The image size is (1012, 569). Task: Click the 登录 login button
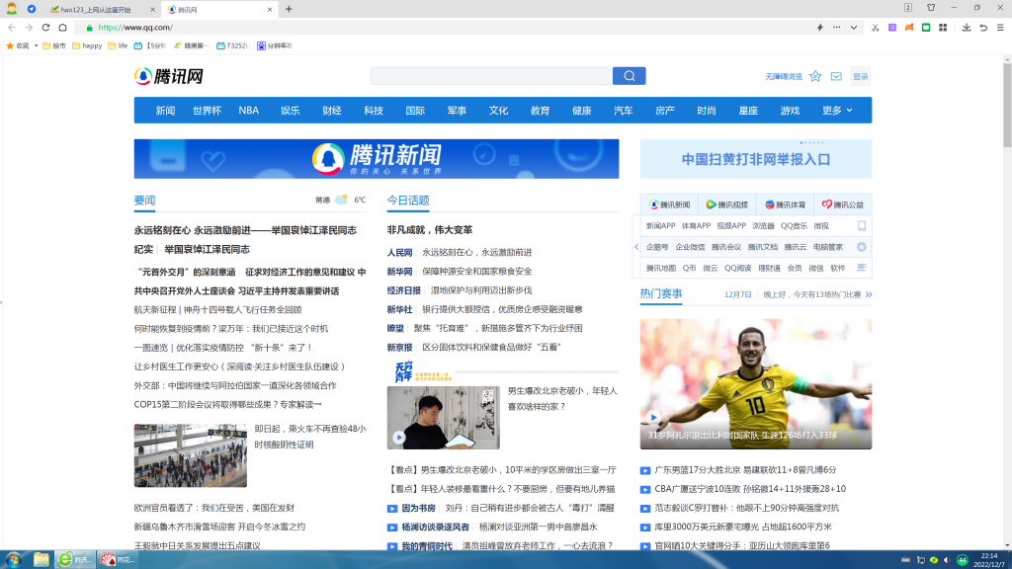[861, 76]
